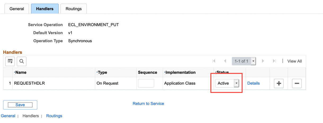Click View All in the grid header
The image size is (323, 123).
294,61
